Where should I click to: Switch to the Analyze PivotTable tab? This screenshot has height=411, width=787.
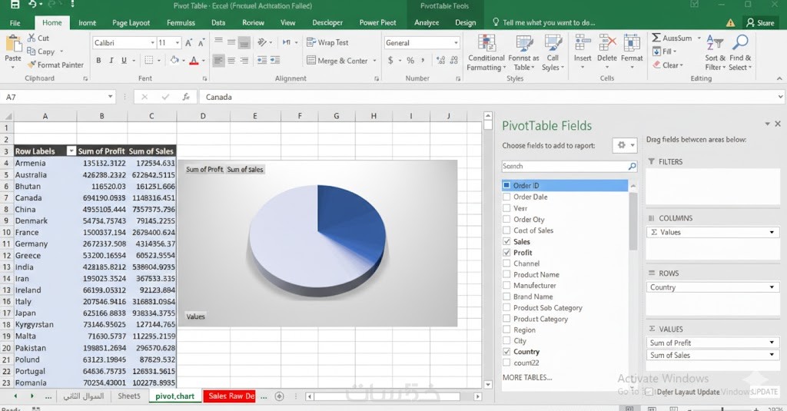427,22
